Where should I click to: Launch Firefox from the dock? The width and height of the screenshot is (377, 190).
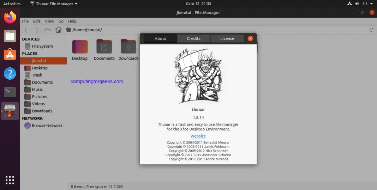[10, 17]
